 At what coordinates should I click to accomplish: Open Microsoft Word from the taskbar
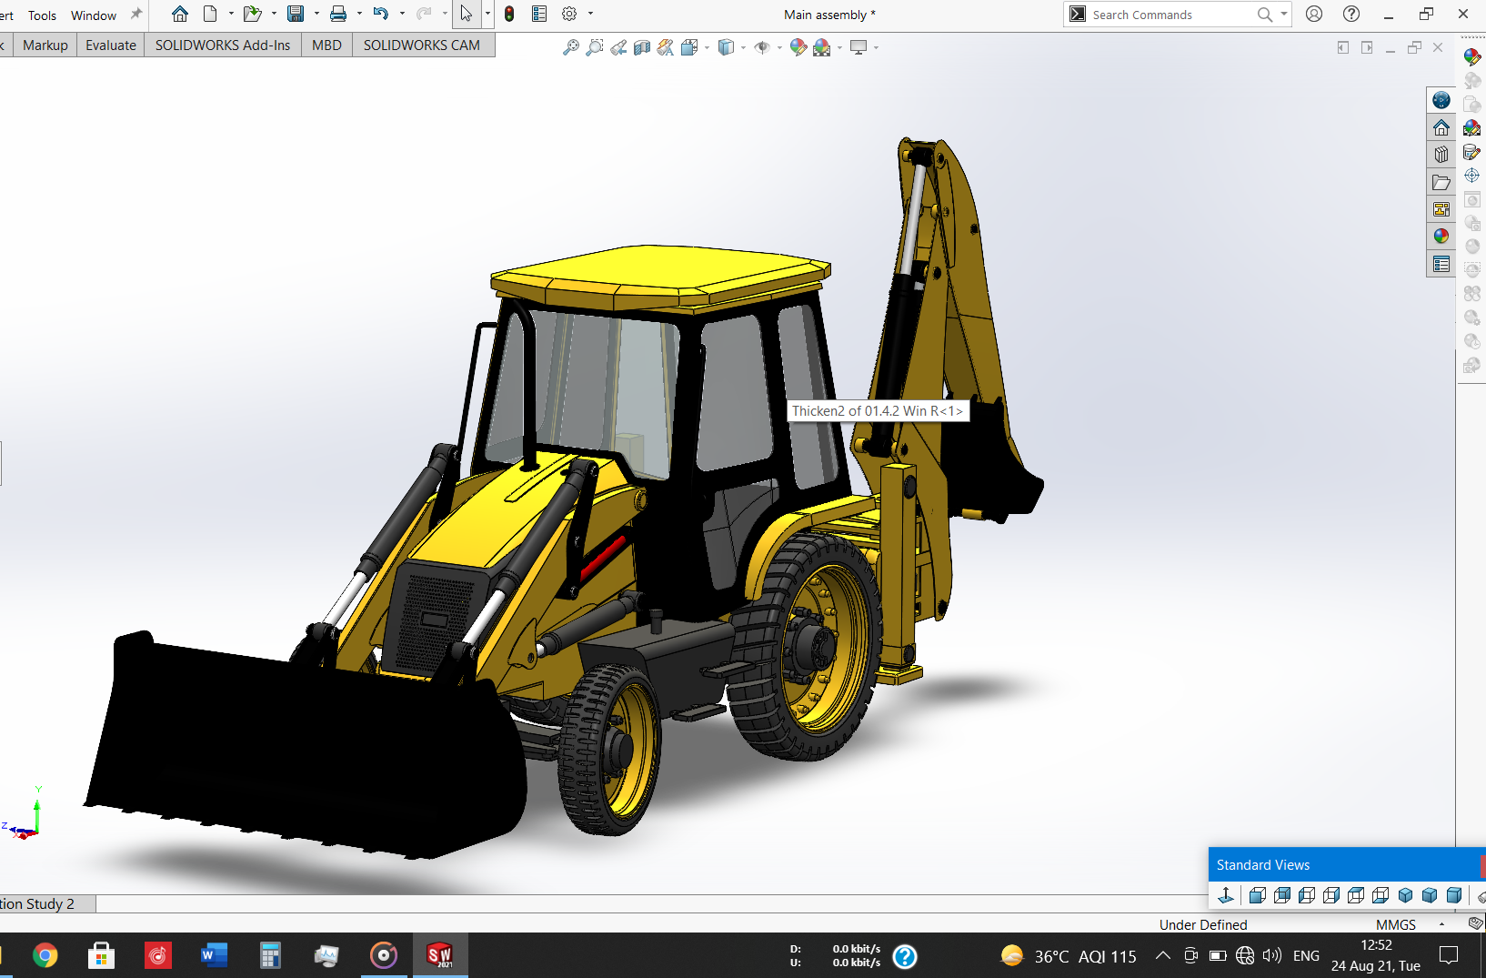214,955
